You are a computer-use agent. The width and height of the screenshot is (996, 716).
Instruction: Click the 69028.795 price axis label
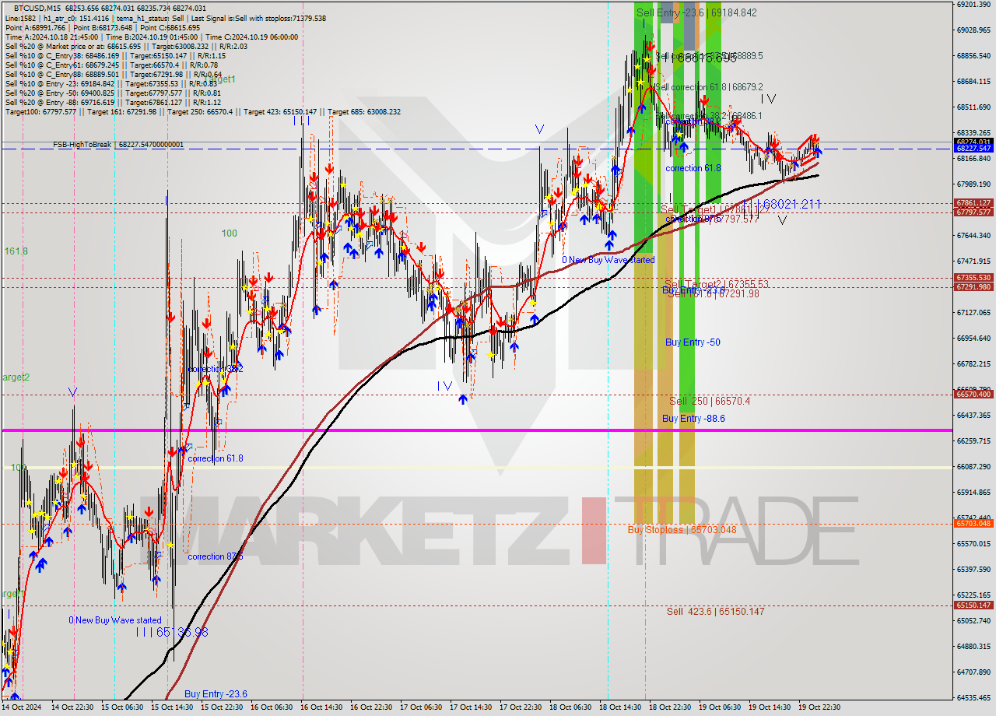pyautogui.click(x=973, y=30)
